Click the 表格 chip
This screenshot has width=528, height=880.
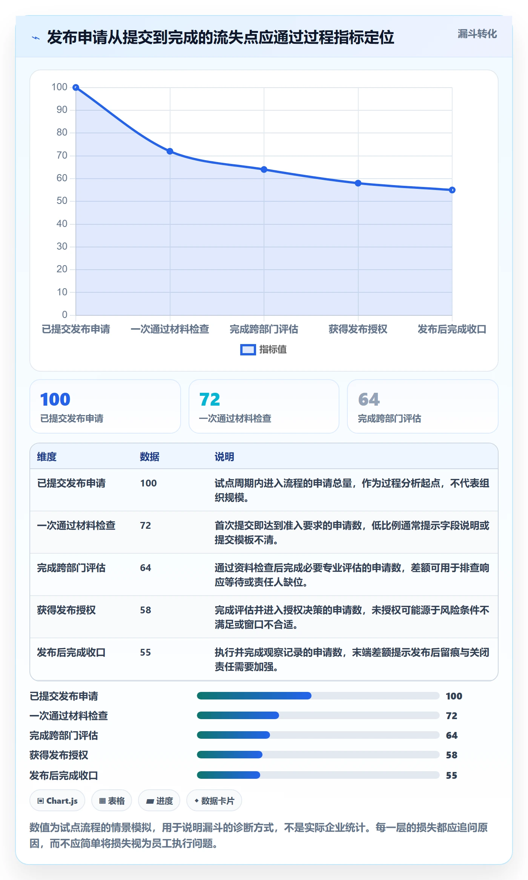tap(112, 800)
